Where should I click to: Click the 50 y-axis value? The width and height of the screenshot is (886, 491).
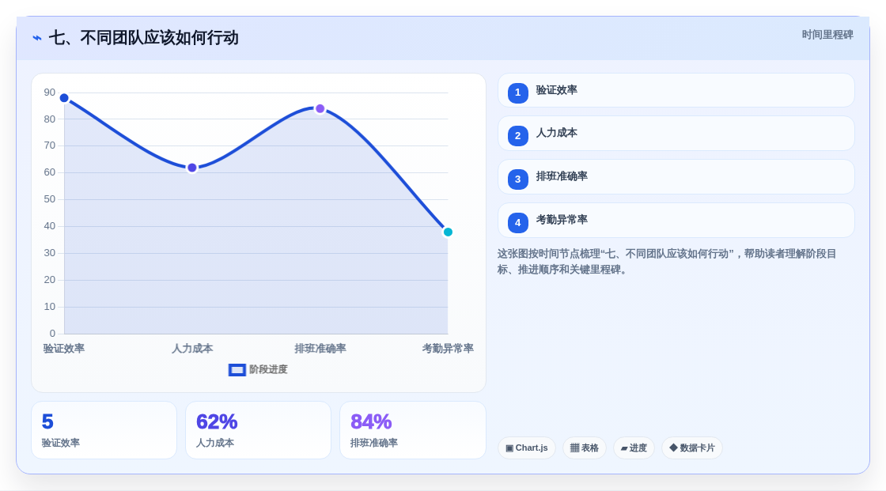50,199
